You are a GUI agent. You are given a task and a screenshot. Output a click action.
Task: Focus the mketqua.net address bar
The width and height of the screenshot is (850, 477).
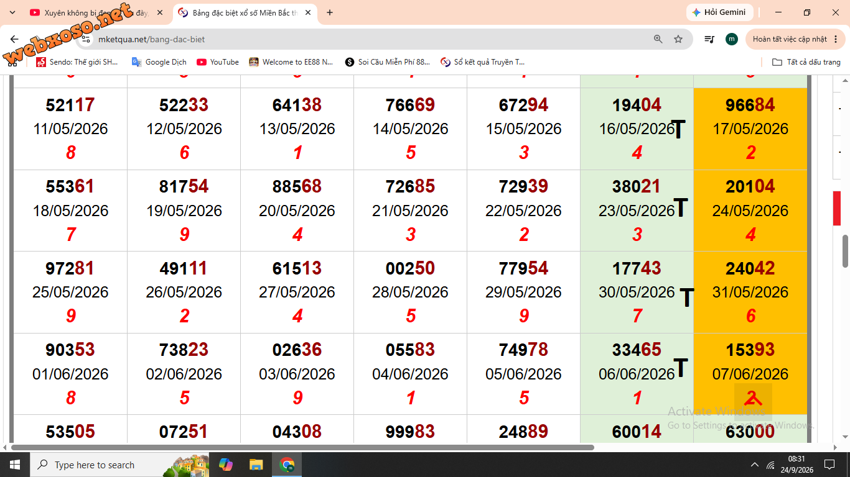point(367,39)
